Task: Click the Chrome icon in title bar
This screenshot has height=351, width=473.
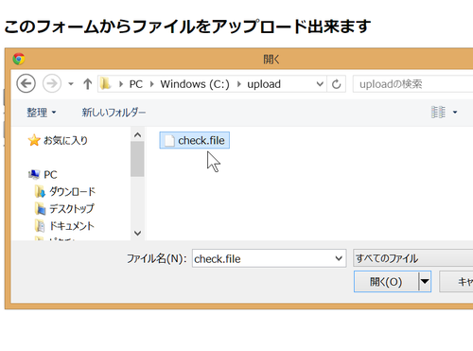Action: 19,59
